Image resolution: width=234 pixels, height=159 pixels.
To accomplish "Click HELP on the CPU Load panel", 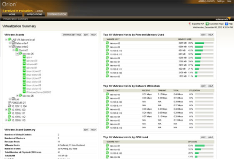I will [x=211, y=137].
